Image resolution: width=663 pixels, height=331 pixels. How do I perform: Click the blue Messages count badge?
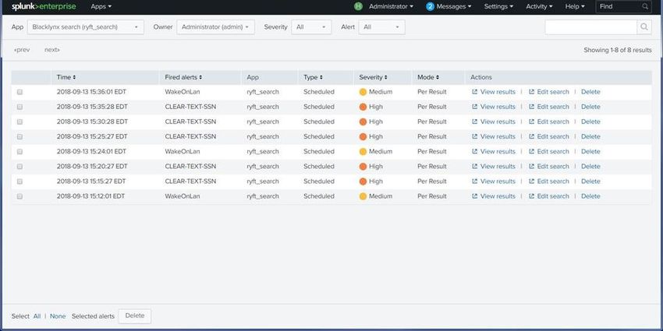tap(430, 6)
